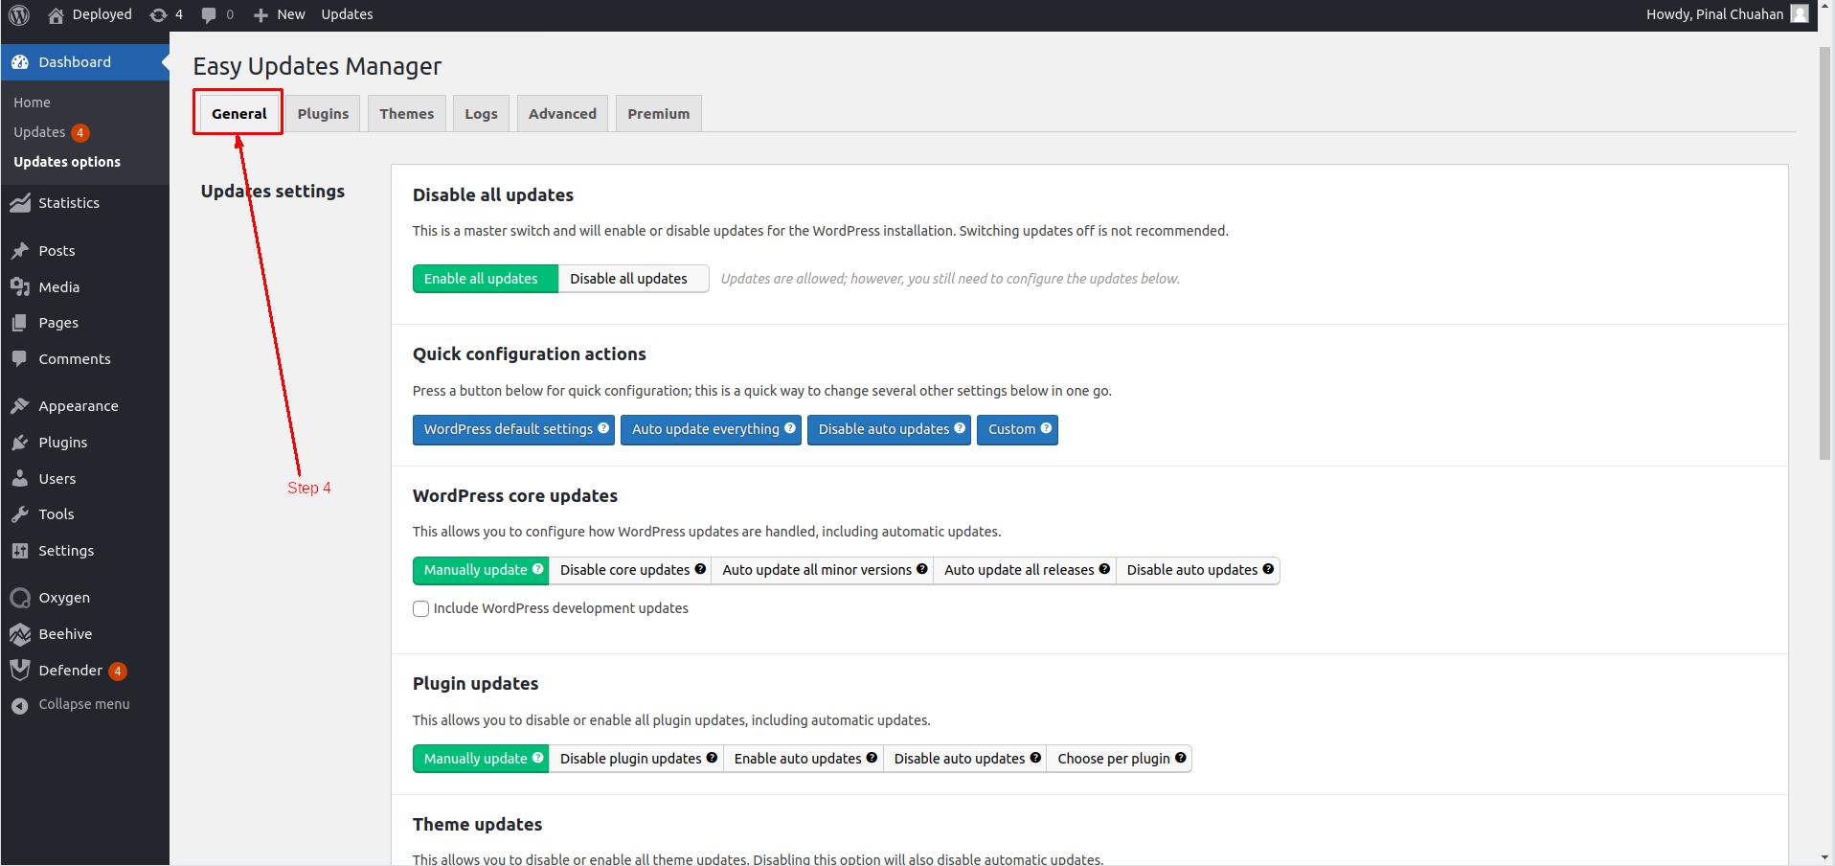Image resolution: width=1835 pixels, height=866 pixels.
Task: Select Enable all updates toggle
Action: 485,279
